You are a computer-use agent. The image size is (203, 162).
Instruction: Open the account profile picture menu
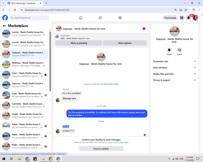(196, 18)
